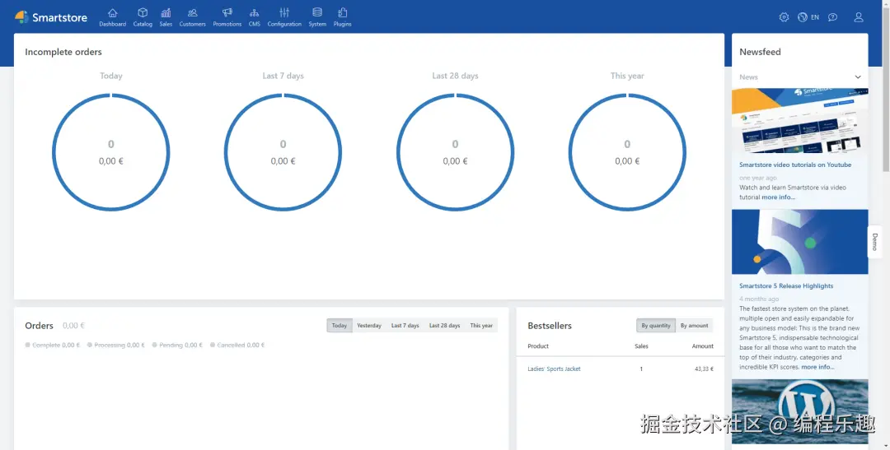
Task: Open the Ladies' Sports Jacket product
Action: (x=554, y=369)
